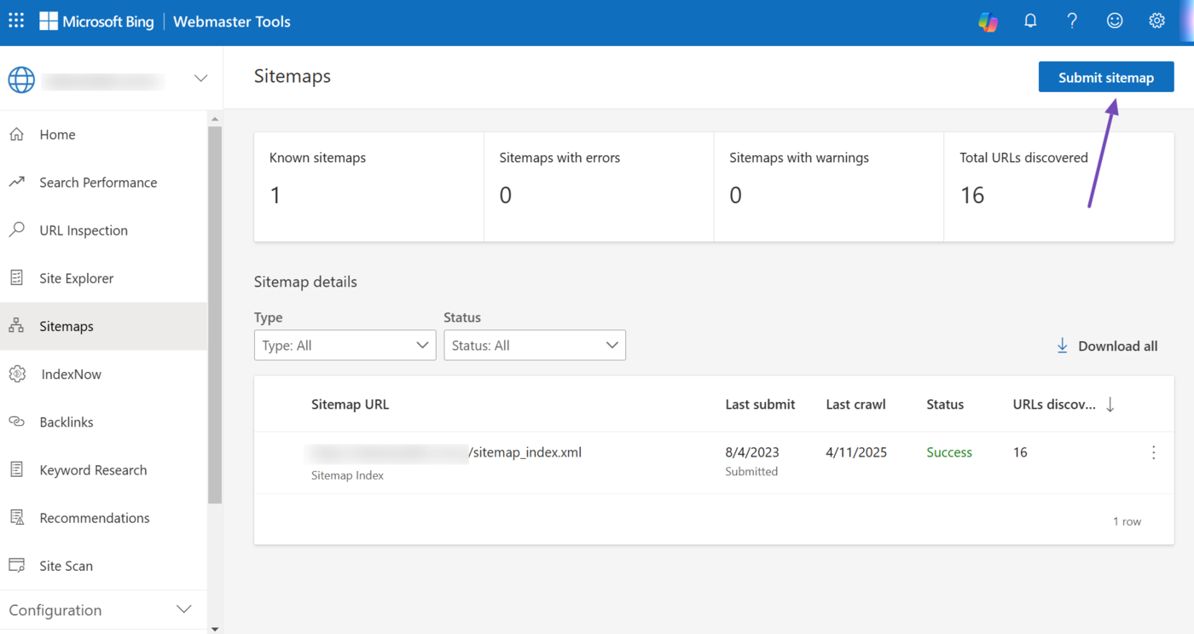Click the sidebar vertical scrollbar
This screenshot has height=634, width=1194.
pyautogui.click(x=215, y=314)
